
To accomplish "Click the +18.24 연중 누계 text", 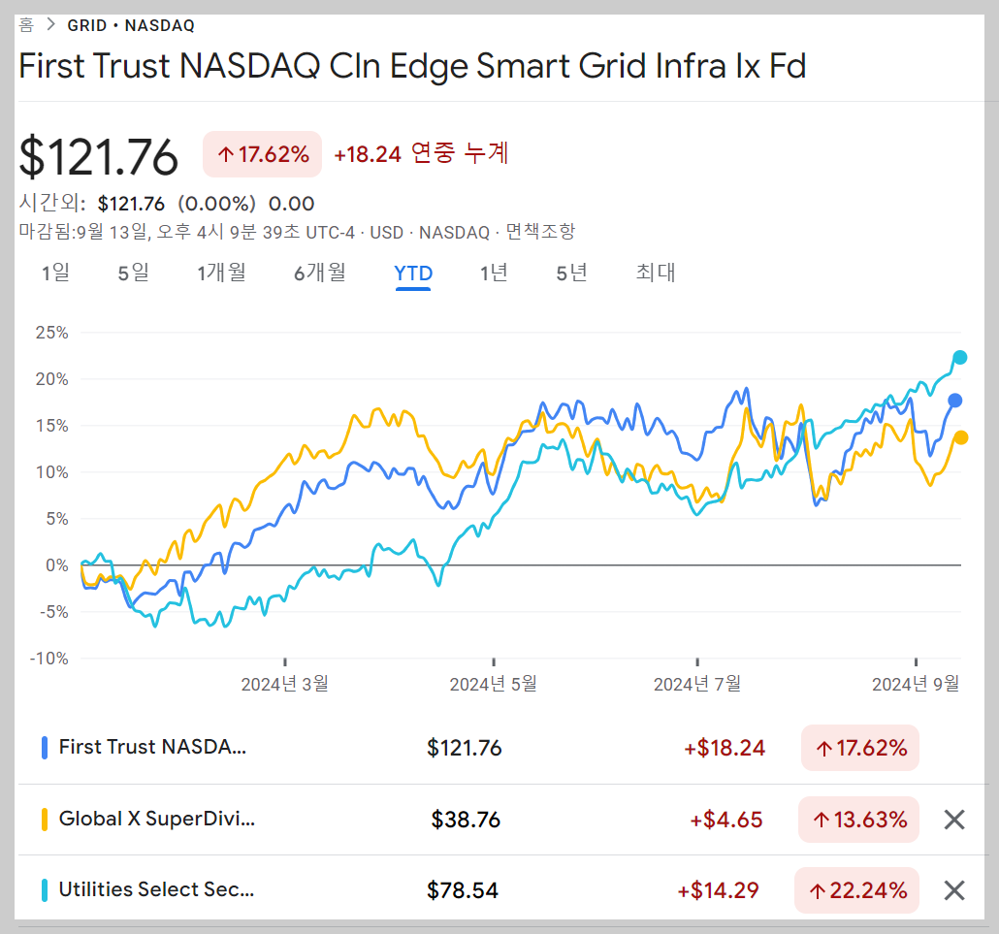I will pyautogui.click(x=421, y=153).
